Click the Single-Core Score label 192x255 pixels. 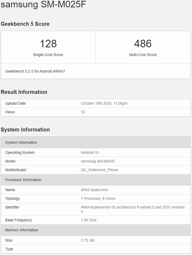coord(48,55)
